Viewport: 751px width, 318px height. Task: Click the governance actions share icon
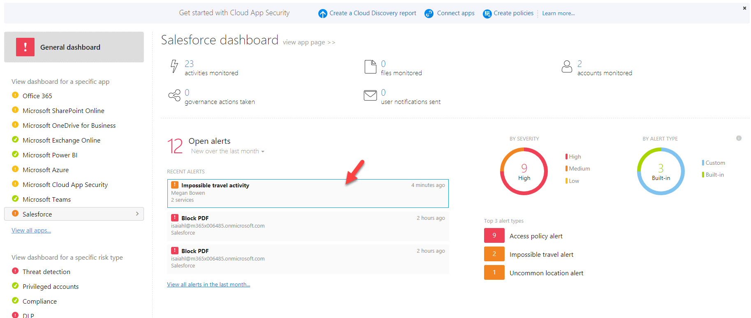coord(174,95)
